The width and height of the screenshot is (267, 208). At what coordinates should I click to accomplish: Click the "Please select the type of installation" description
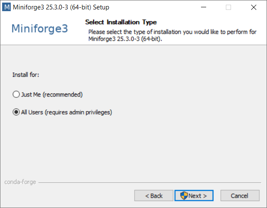(x=172, y=35)
